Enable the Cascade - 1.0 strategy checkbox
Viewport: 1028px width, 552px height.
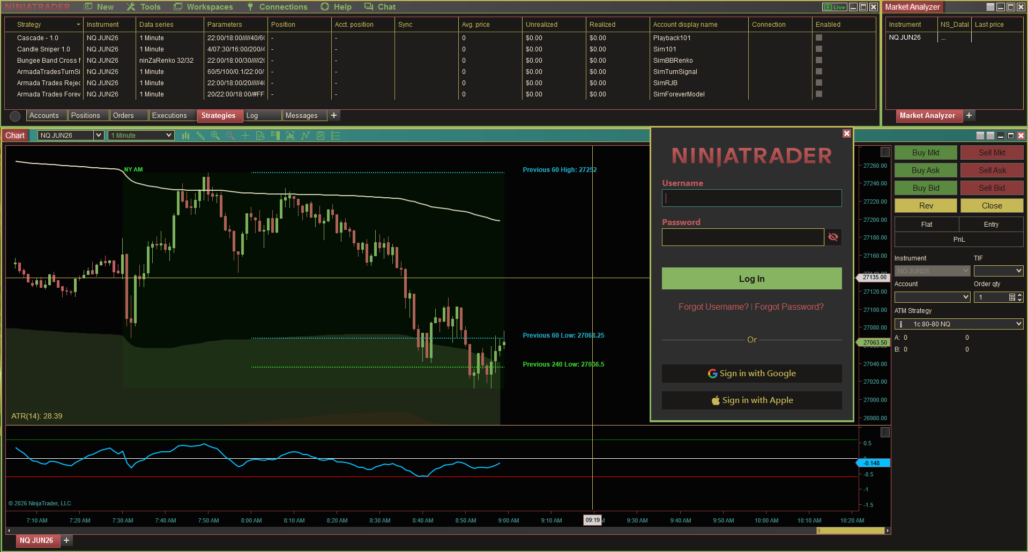(x=819, y=38)
